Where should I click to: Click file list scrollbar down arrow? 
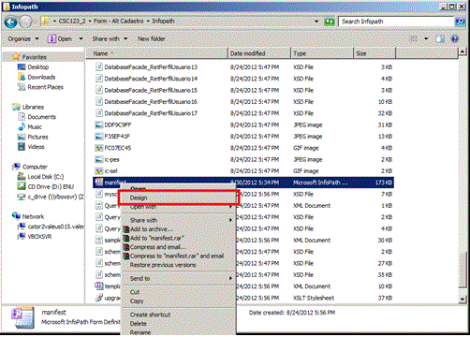463,299
